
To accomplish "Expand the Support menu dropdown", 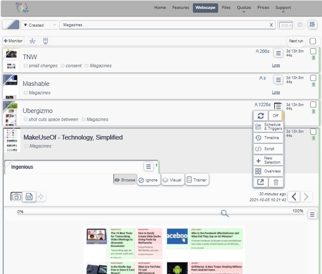I will (x=283, y=8).
